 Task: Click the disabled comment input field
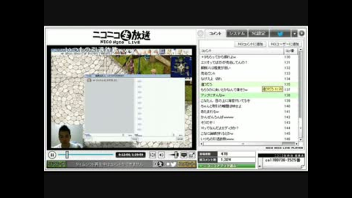point(109,164)
